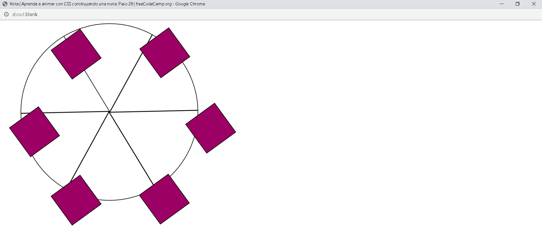Select the top-left magenta cabin
The width and height of the screenshot is (542, 244).
[76, 54]
